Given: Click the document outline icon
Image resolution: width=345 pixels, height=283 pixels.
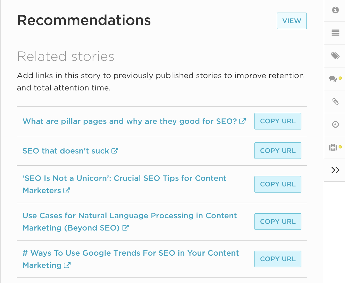Looking at the screenshot, I should [x=335, y=33].
